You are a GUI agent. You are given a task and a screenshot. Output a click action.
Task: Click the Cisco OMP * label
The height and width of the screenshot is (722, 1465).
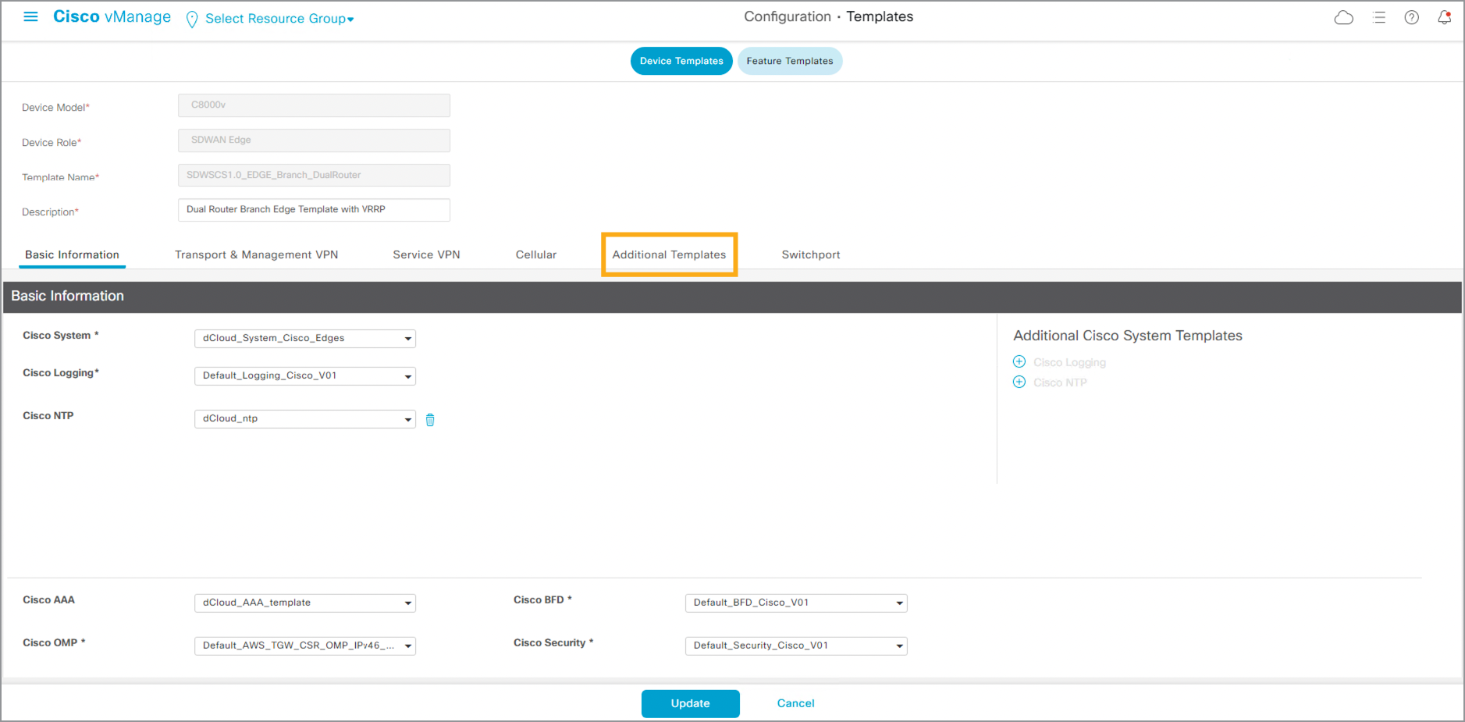pyautogui.click(x=54, y=643)
